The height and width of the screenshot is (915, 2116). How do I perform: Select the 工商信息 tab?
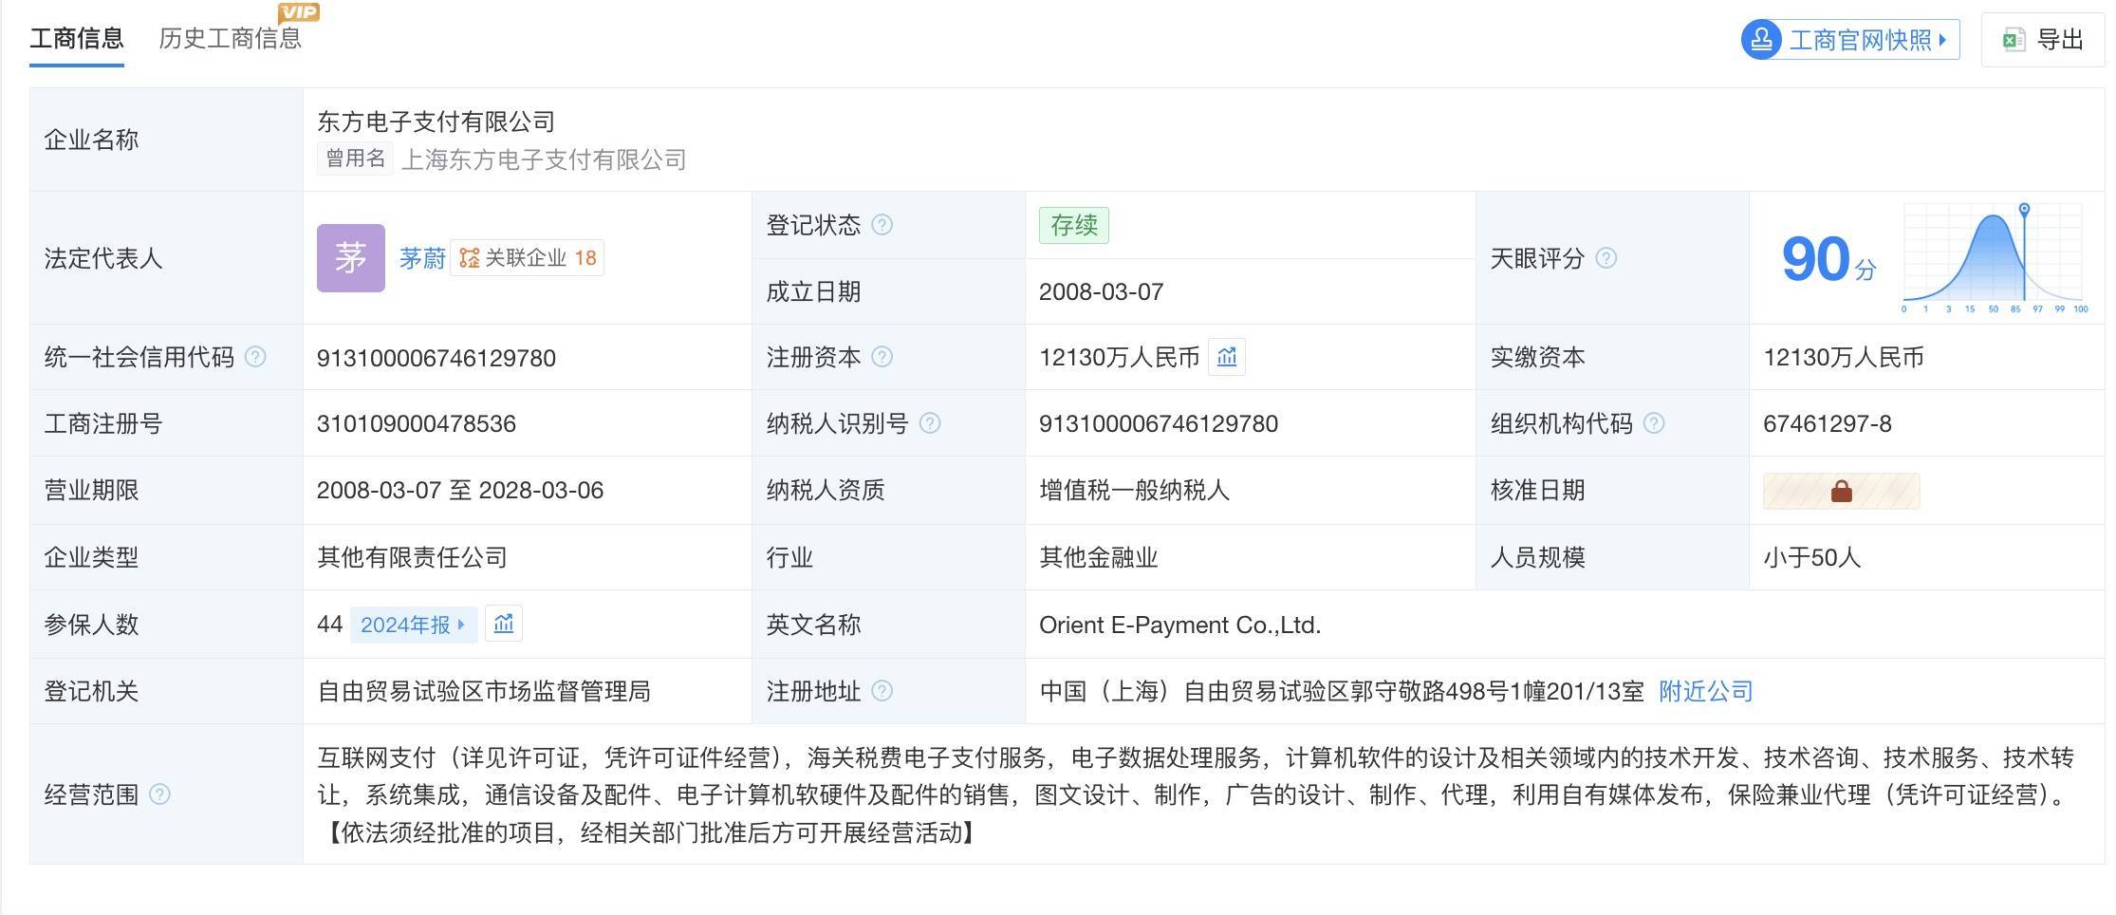pyautogui.click(x=77, y=39)
